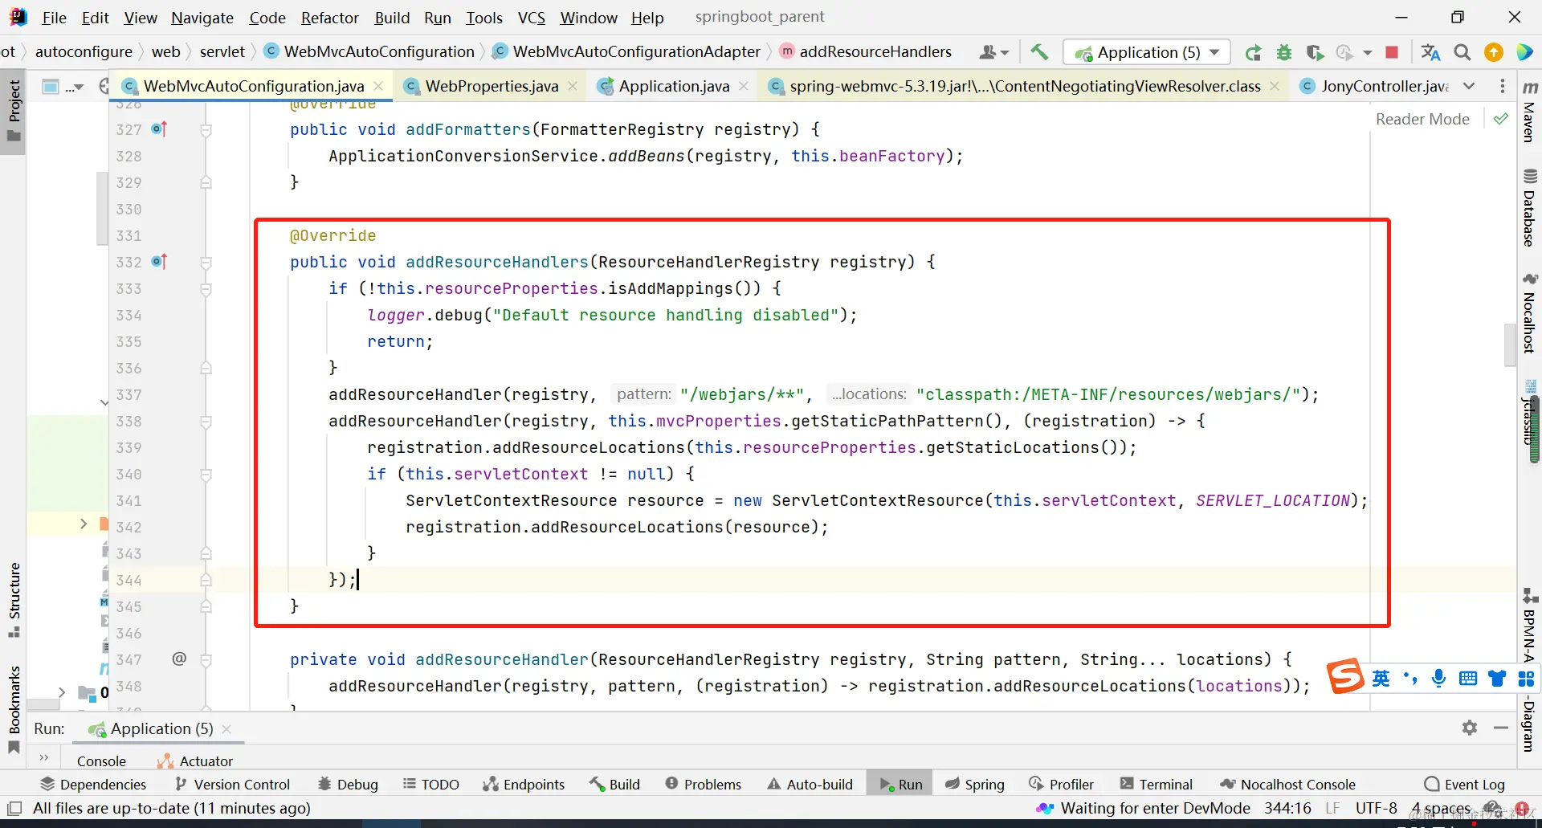Rerun the application using the green rerun icon
The image size is (1542, 828).
click(x=1253, y=53)
